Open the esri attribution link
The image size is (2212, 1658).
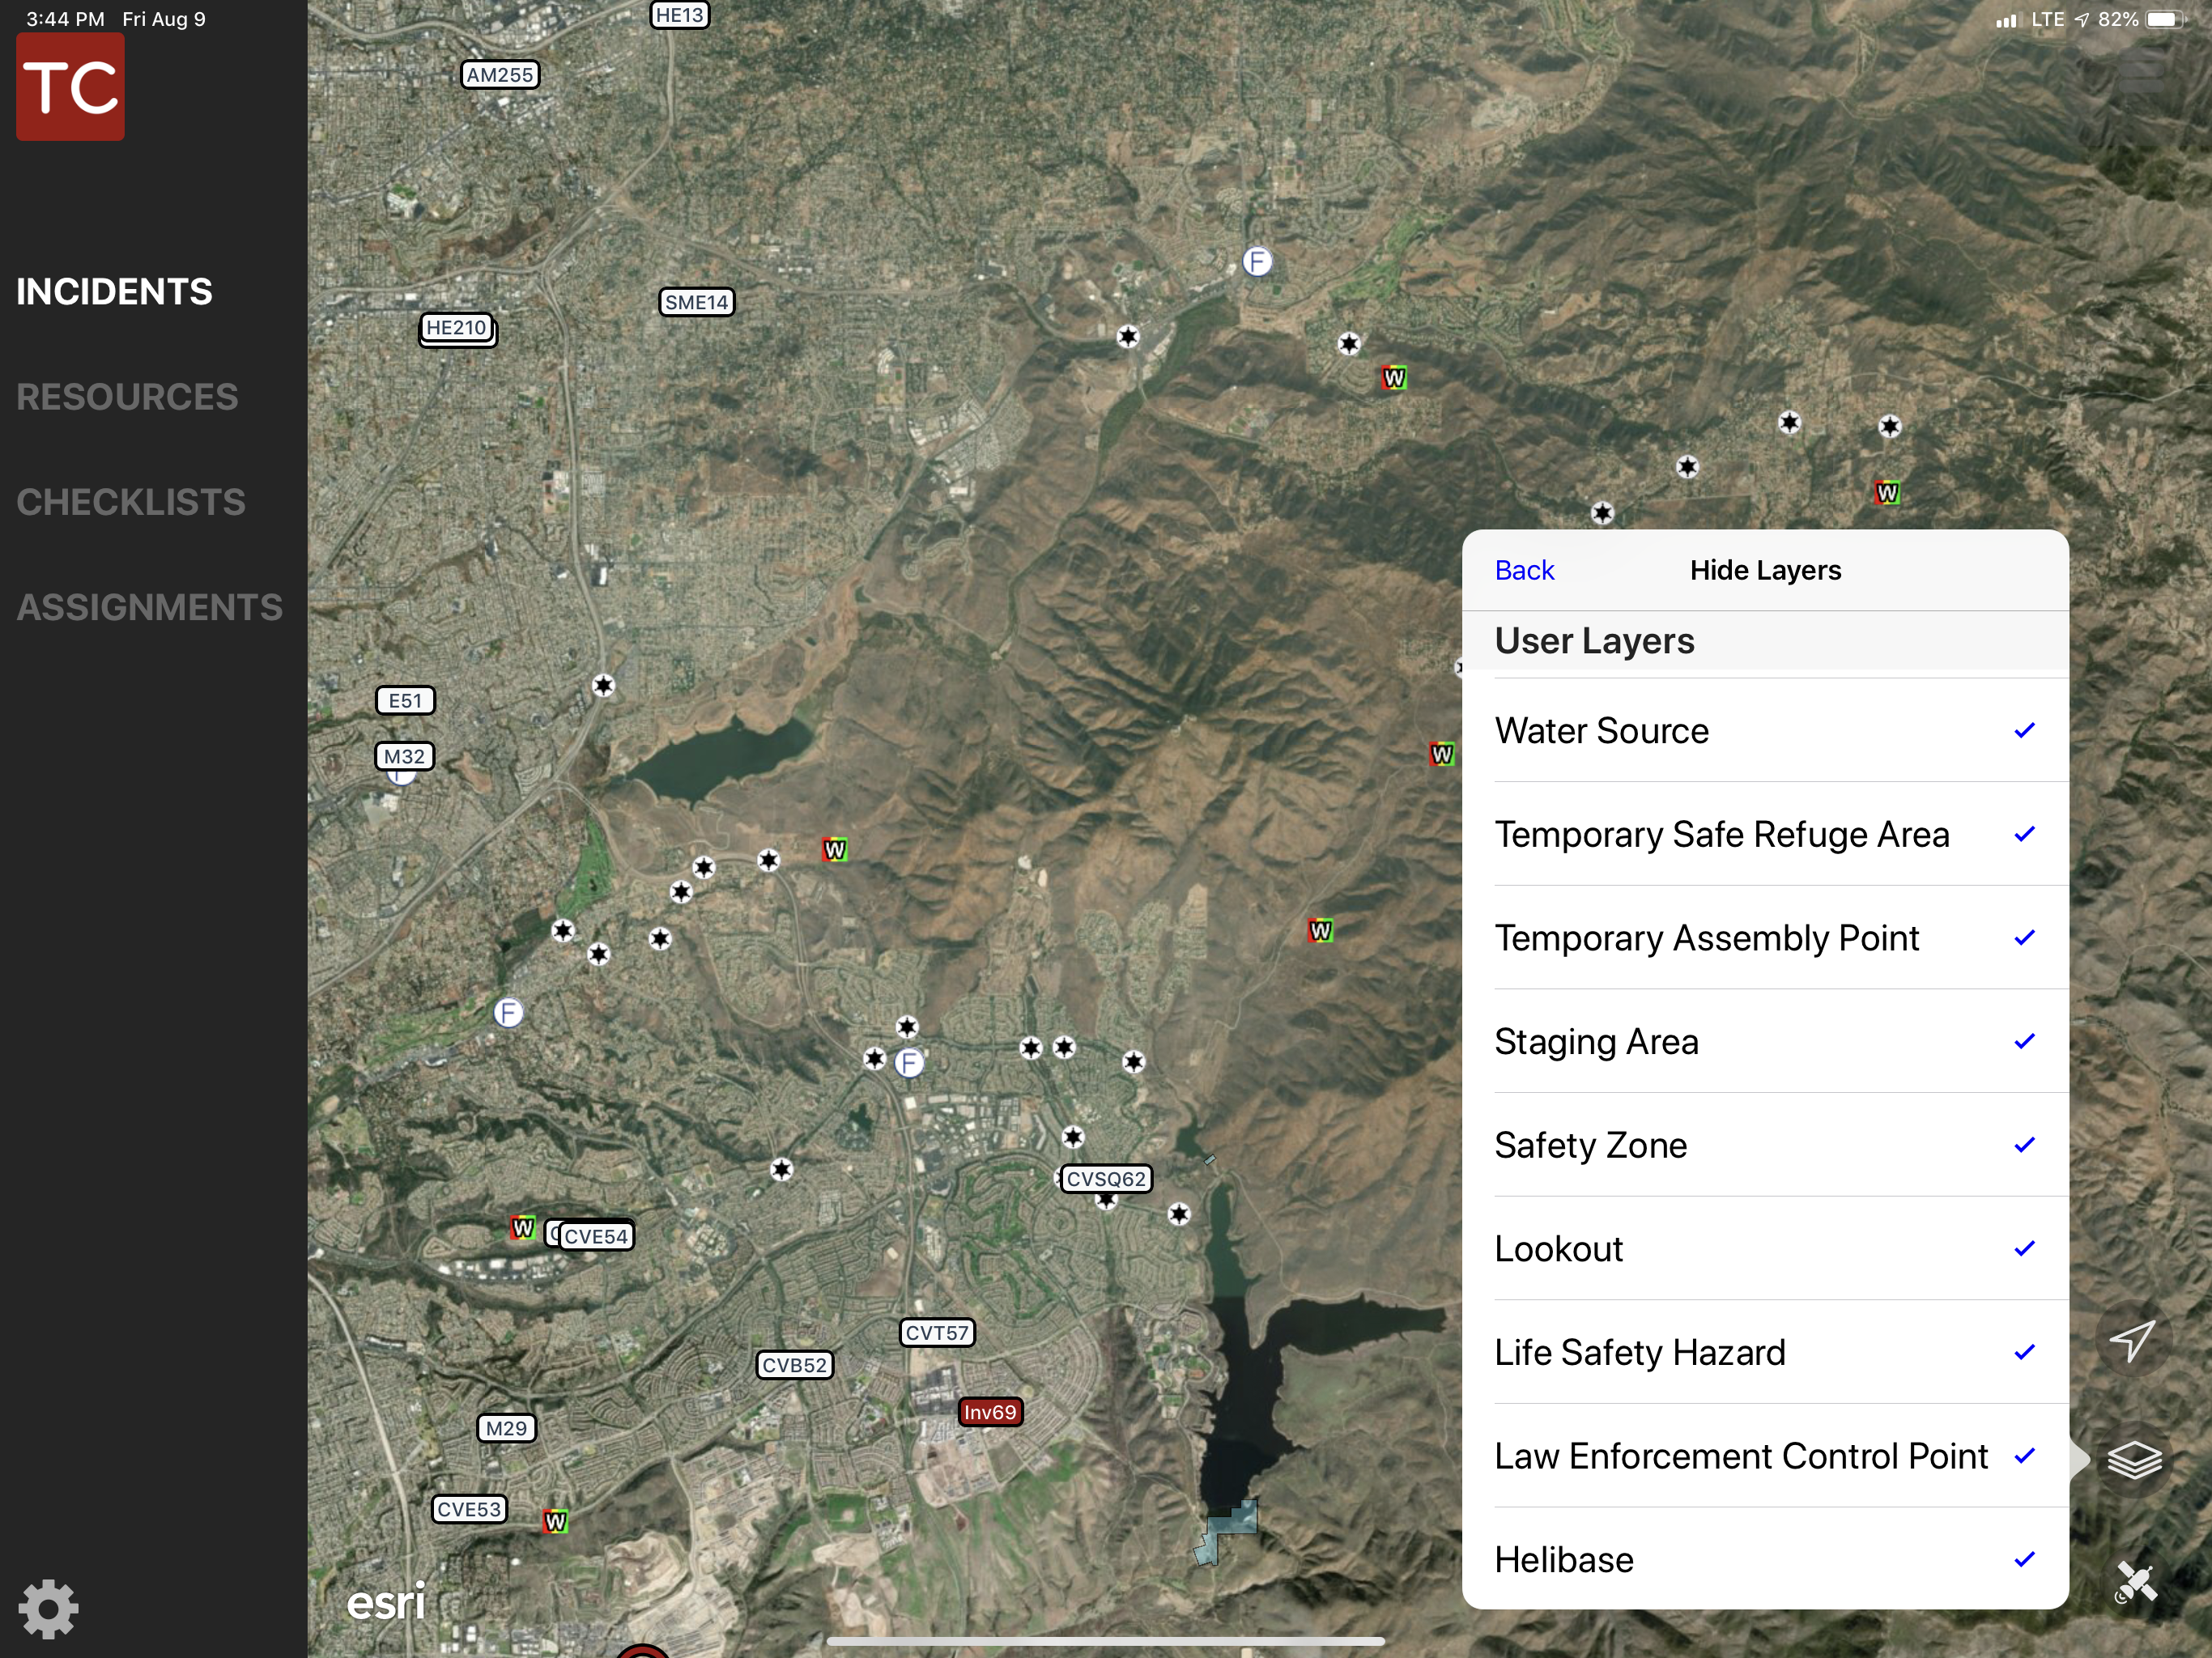[x=386, y=1601]
